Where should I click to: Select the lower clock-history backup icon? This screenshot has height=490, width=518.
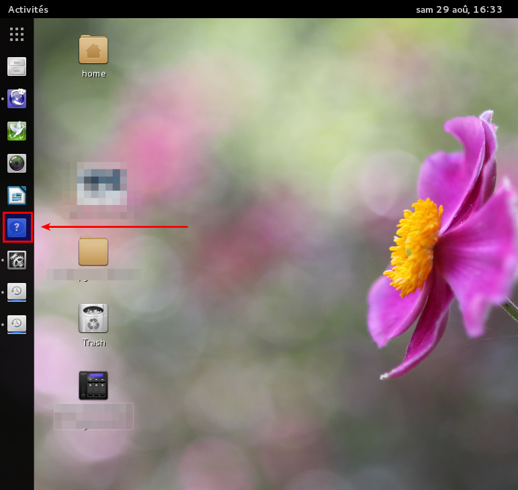[17, 325]
